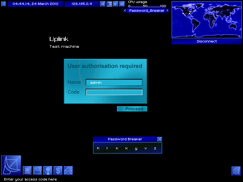Click the Disconnect button under the map

point(207,41)
